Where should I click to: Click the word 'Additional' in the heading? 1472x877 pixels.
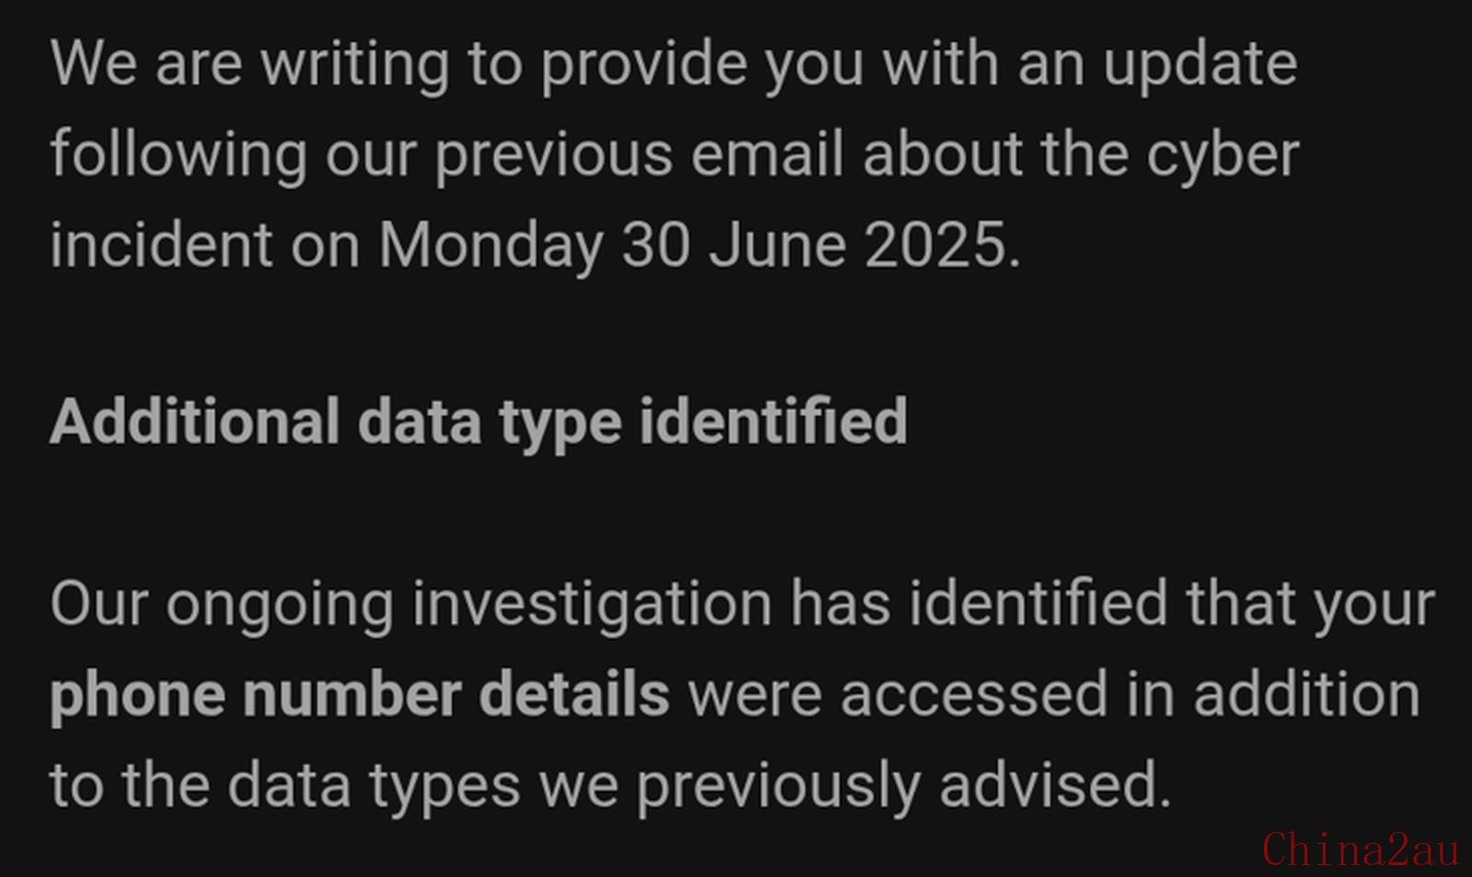pyautogui.click(x=195, y=422)
